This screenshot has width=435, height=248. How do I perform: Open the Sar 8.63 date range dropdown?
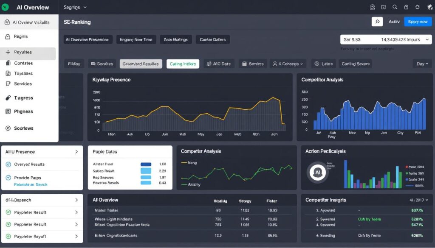point(386,39)
